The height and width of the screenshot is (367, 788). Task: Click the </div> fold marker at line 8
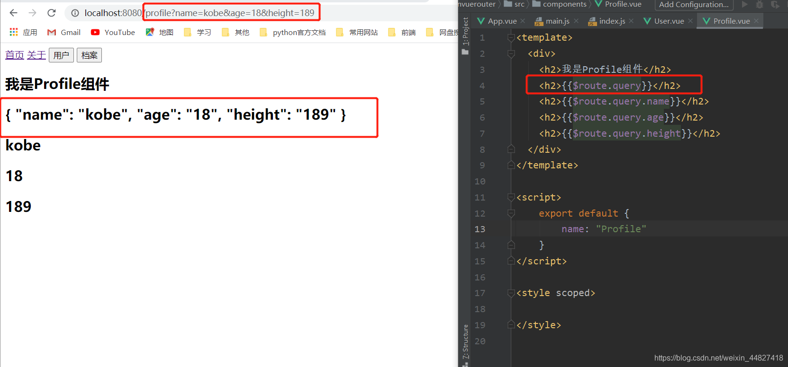point(511,149)
